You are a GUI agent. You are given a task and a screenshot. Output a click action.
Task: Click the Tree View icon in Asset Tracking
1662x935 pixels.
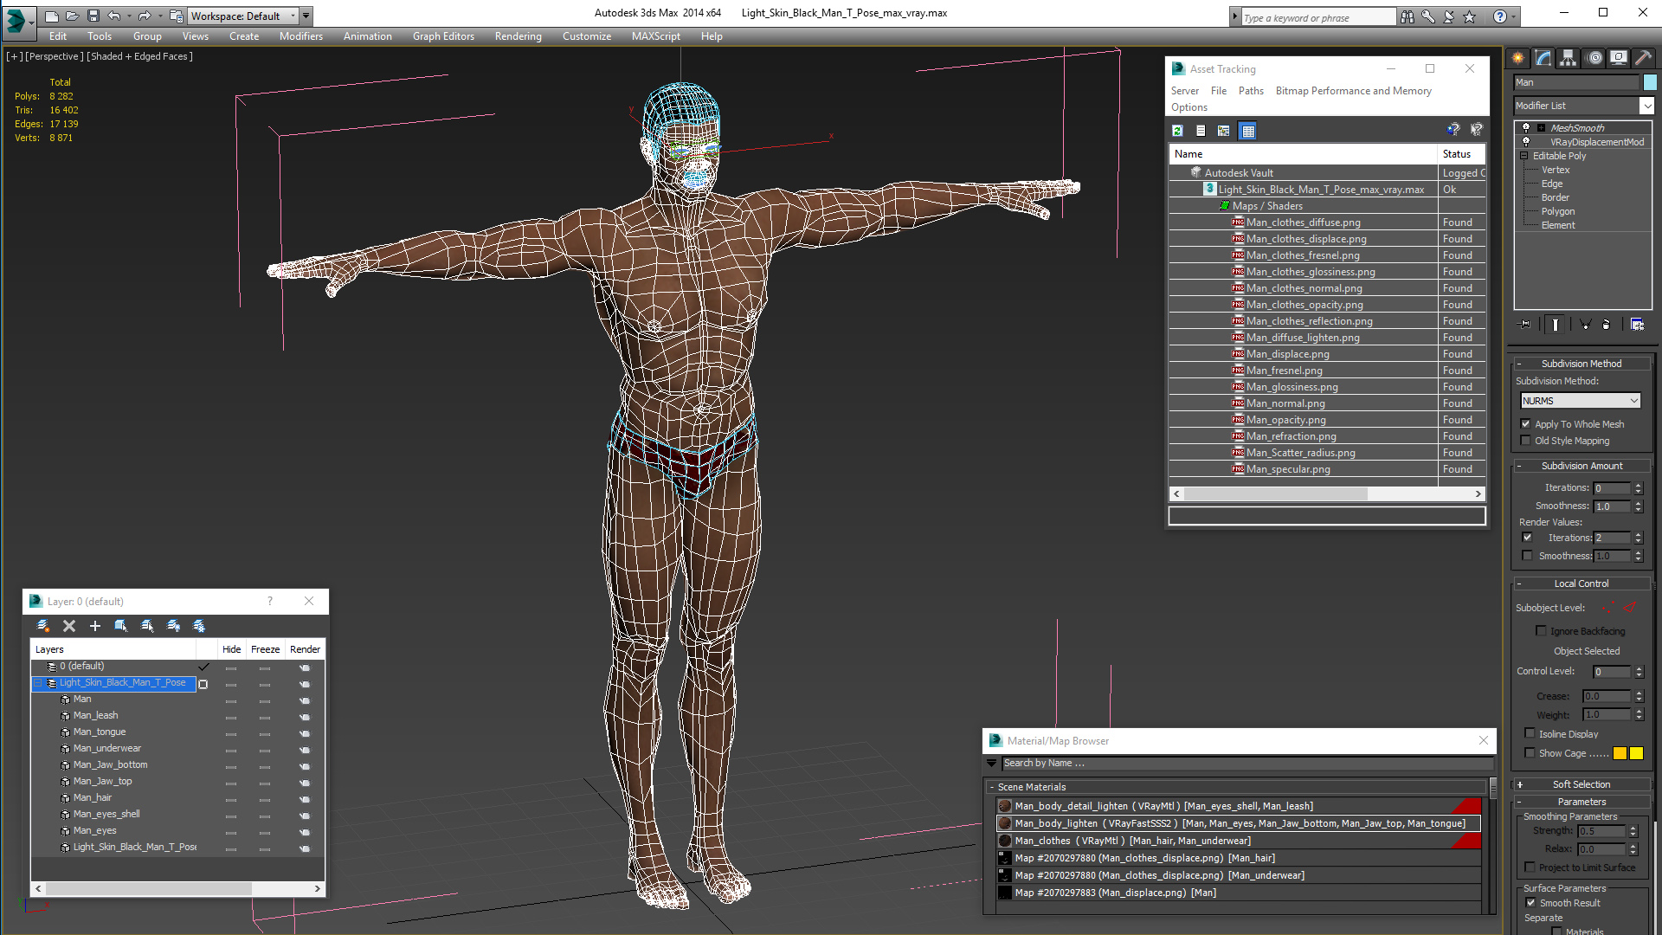(x=1224, y=131)
